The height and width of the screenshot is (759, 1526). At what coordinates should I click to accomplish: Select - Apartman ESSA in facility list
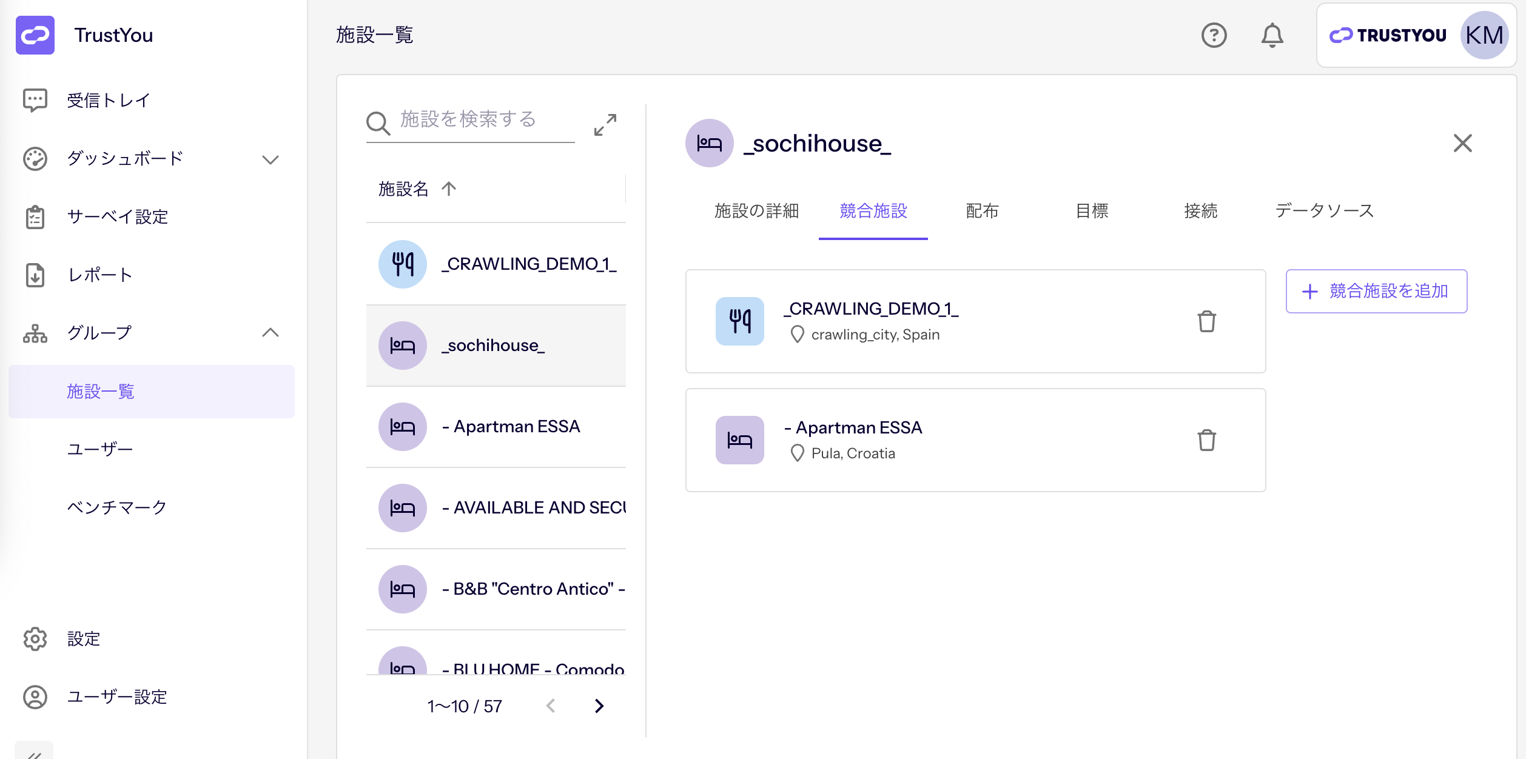coord(496,427)
